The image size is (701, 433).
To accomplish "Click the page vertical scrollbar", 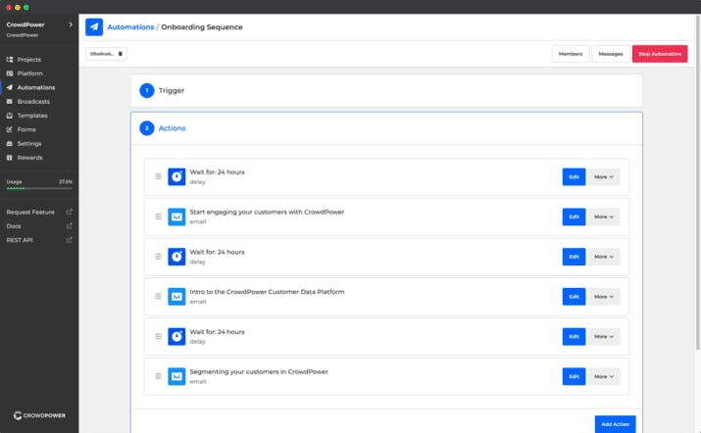I will click(x=697, y=183).
